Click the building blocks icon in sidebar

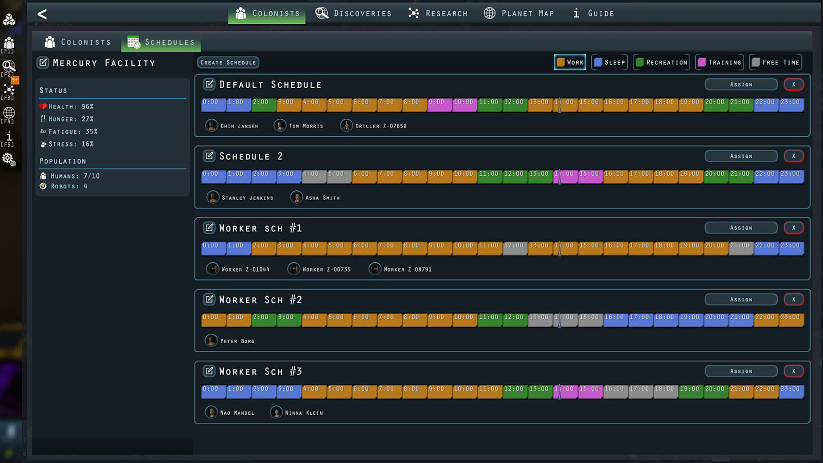(x=9, y=20)
